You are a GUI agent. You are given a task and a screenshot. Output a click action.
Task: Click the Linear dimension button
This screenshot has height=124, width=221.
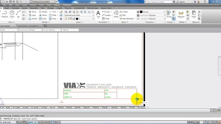point(106,12)
